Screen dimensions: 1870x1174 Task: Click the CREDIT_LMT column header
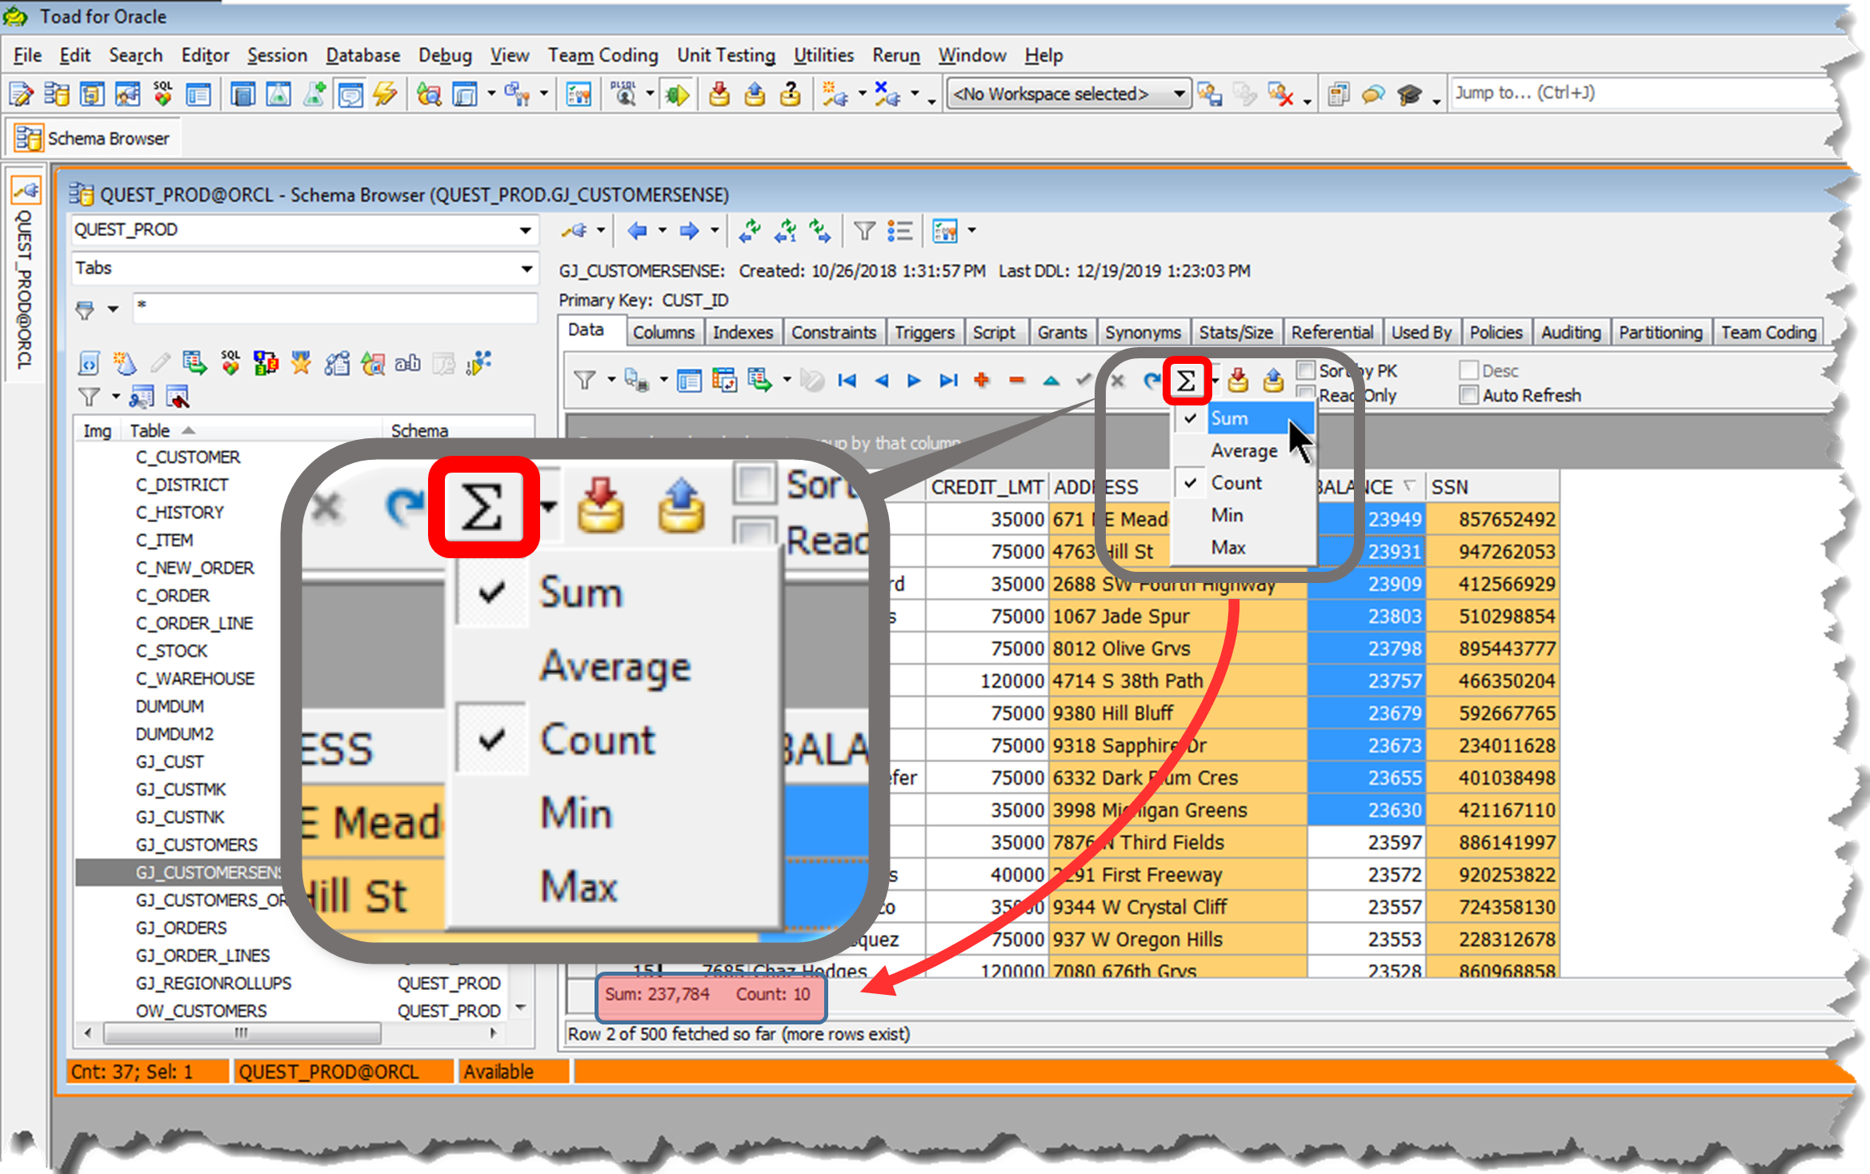coord(987,487)
